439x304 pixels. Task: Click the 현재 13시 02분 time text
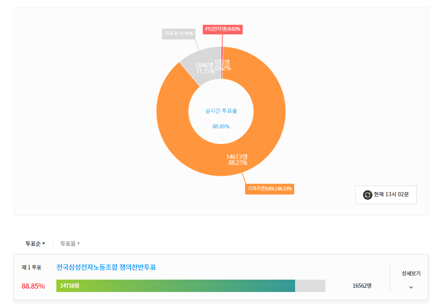[x=391, y=195]
